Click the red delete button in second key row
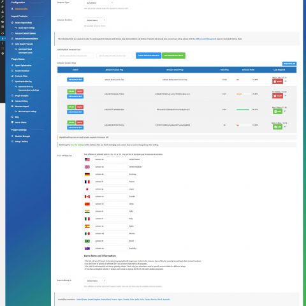 pos(80,91)
